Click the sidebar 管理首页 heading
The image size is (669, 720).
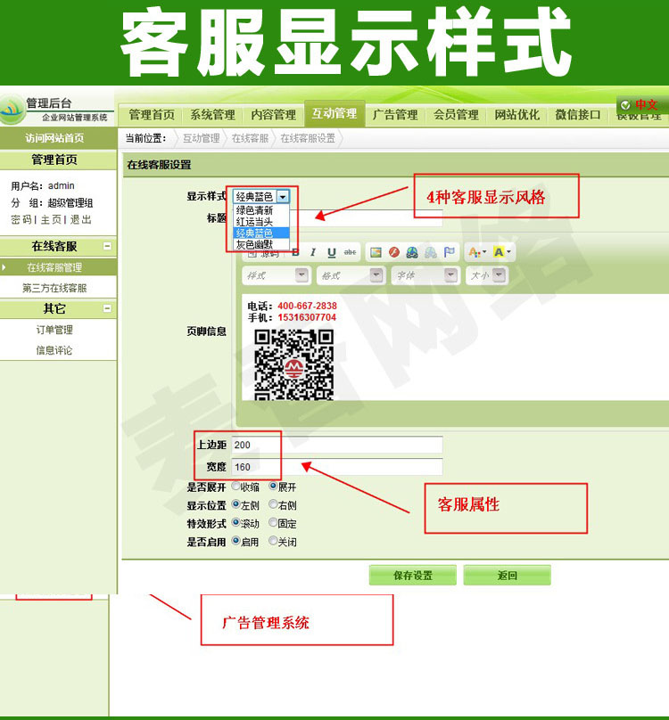[54, 160]
